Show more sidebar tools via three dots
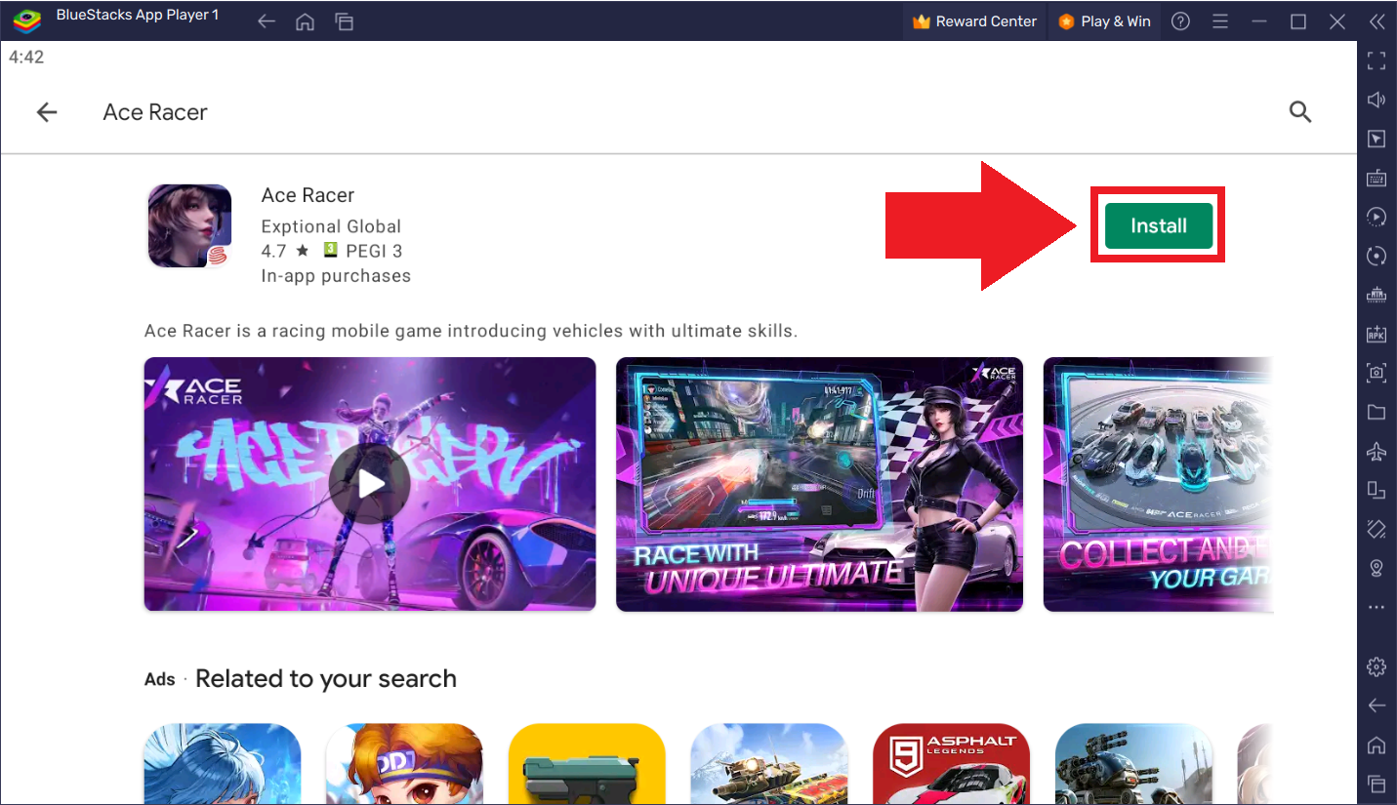This screenshot has height=805, width=1397. tap(1376, 607)
